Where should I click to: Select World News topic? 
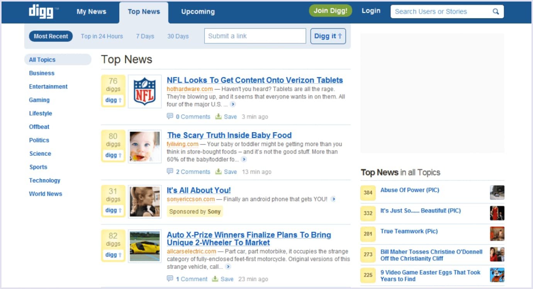[x=46, y=194]
